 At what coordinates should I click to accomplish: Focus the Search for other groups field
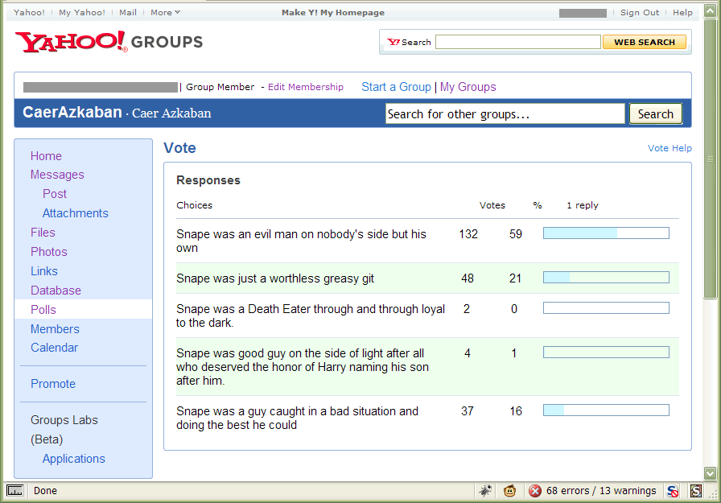(505, 113)
